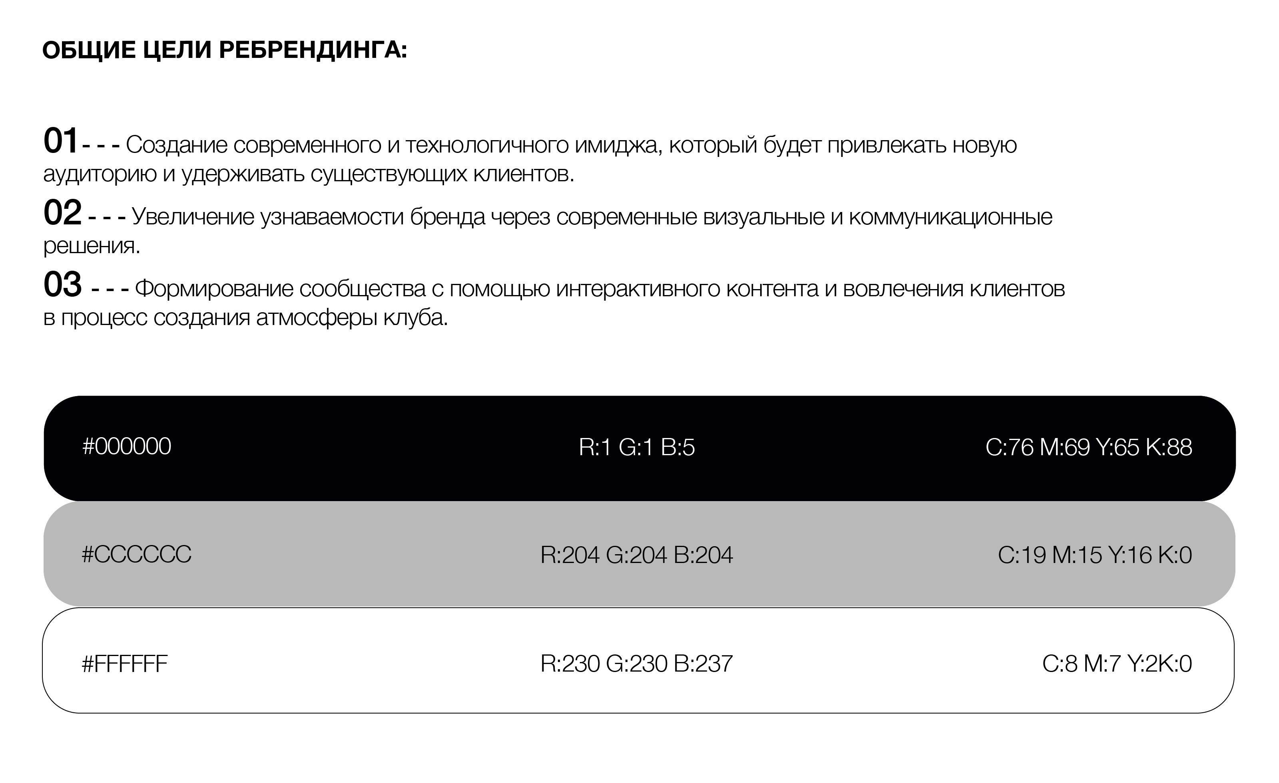The height and width of the screenshot is (783, 1279).
Task: Click the word "решения." on its own line
Action: (92, 246)
